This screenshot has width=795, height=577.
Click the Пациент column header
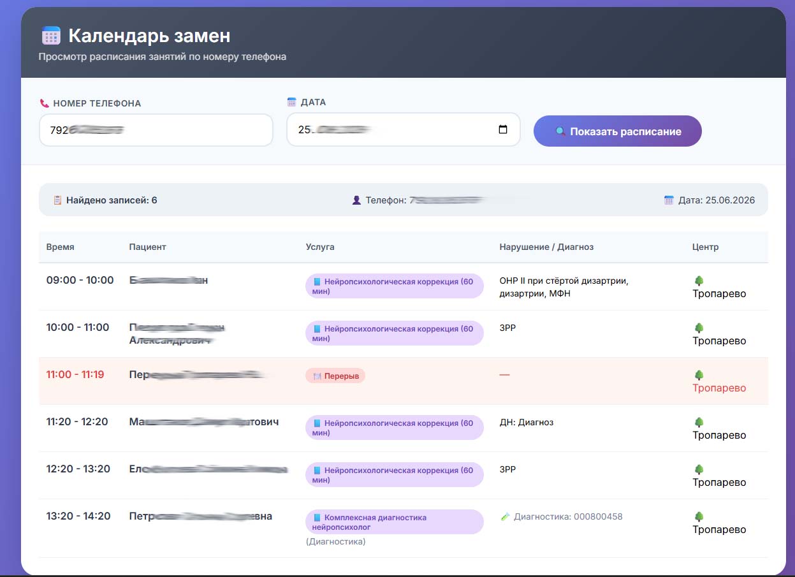point(147,247)
